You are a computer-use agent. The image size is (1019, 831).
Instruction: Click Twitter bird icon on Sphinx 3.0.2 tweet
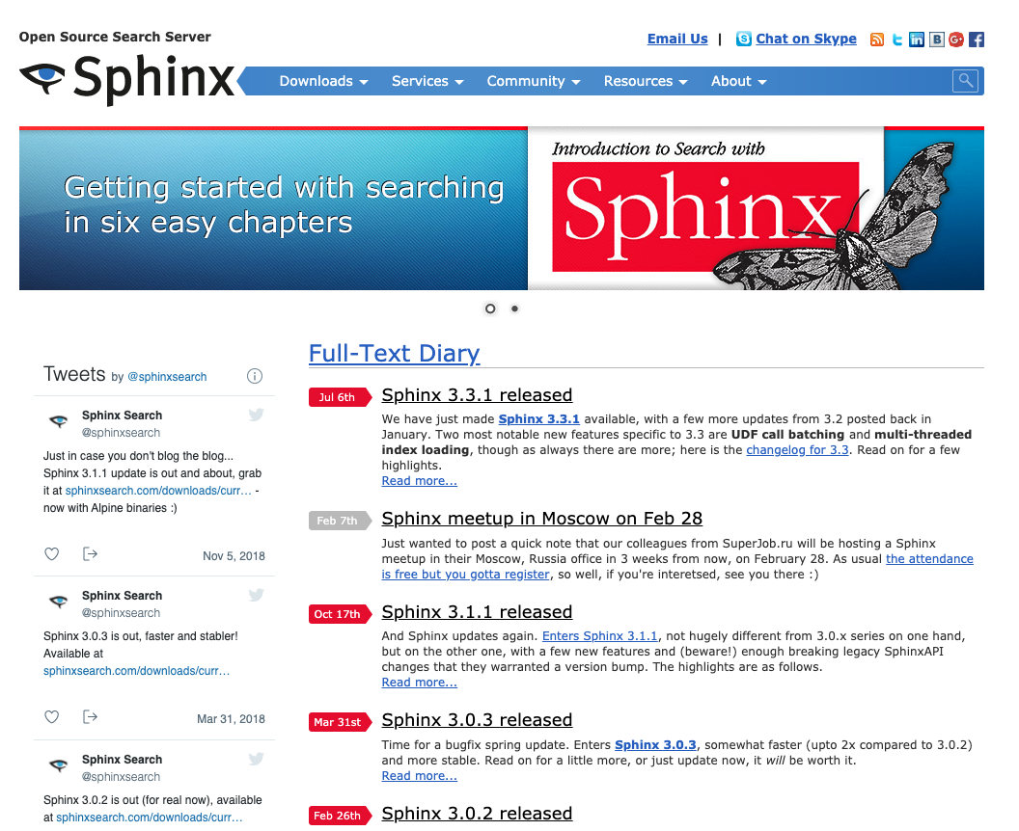click(256, 759)
